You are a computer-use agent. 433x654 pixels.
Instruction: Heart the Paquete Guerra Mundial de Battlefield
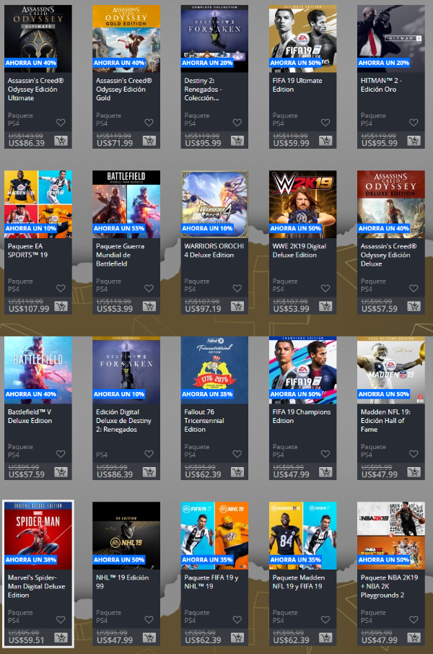pyautogui.click(x=149, y=289)
